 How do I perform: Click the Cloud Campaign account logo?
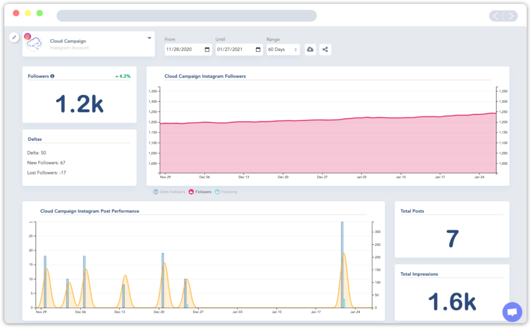pos(34,45)
